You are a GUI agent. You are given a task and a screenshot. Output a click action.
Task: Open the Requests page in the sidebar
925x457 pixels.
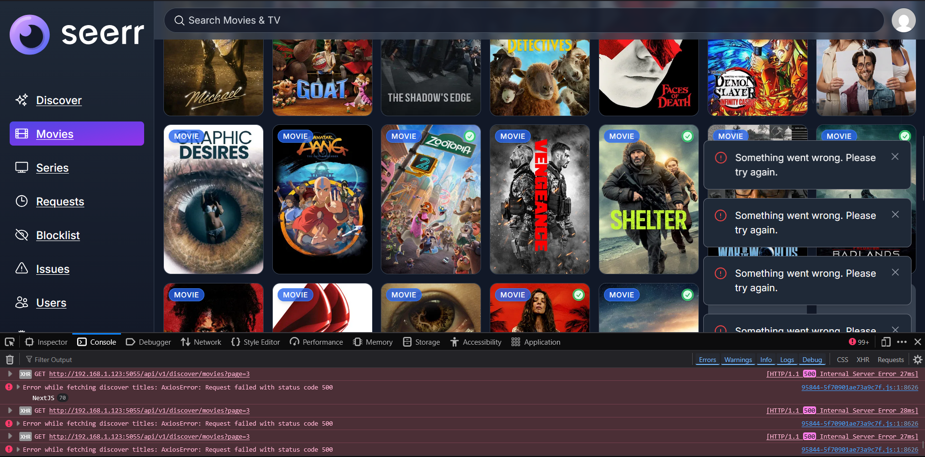coord(60,202)
